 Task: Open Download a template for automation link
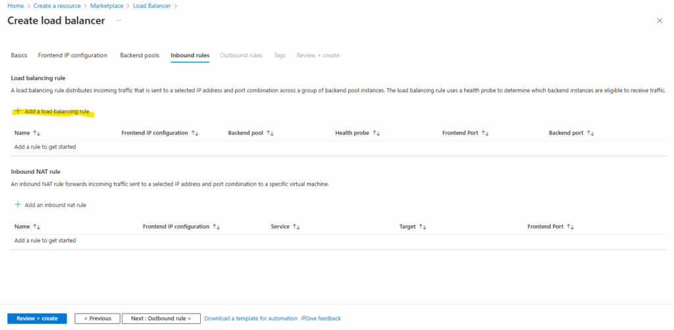(x=251, y=318)
